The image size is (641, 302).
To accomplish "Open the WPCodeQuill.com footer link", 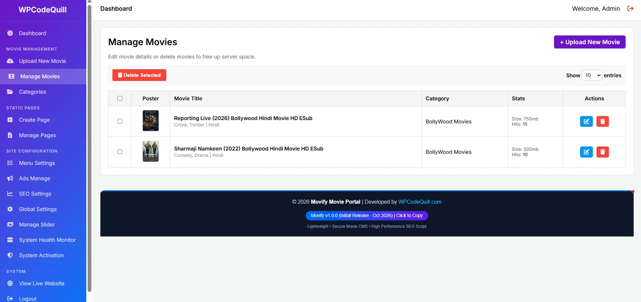I will [x=420, y=202].
